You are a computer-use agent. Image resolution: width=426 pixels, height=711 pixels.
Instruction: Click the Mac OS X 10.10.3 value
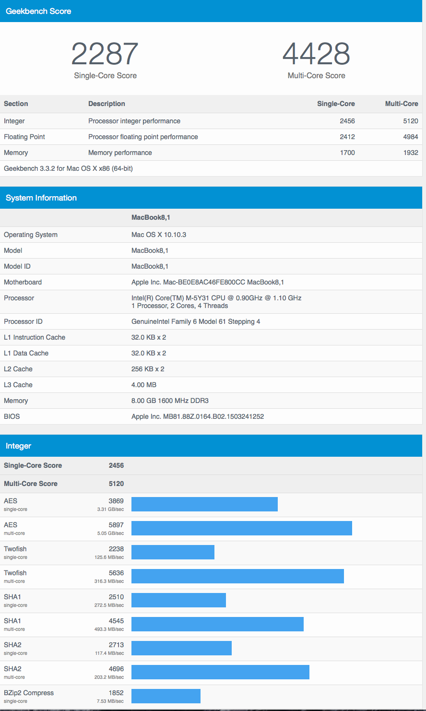(159, 235)
